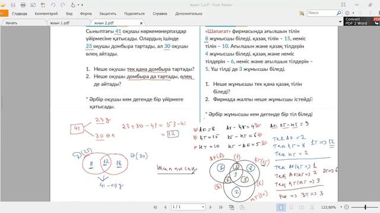This screenshot has height=213, width=380.
Task: Click the Redo arrow icon
Action: tap(63, 5)
